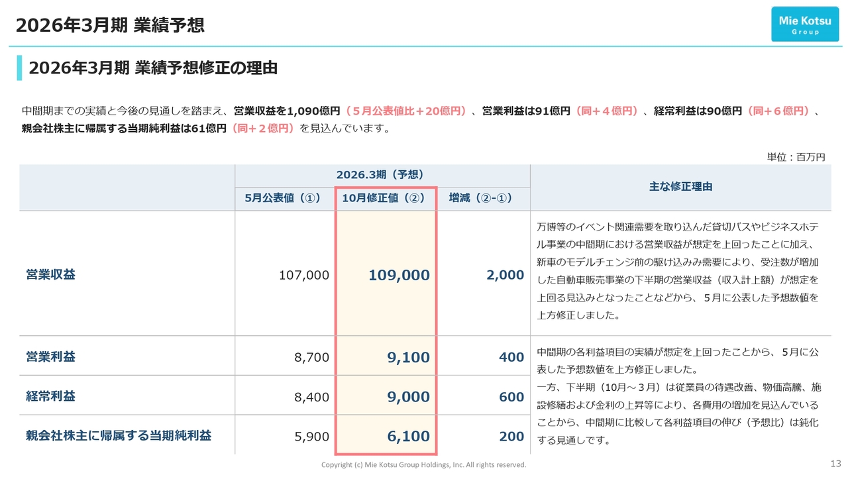Select the 業績予想修正の理由 section heading

[152, 68]
